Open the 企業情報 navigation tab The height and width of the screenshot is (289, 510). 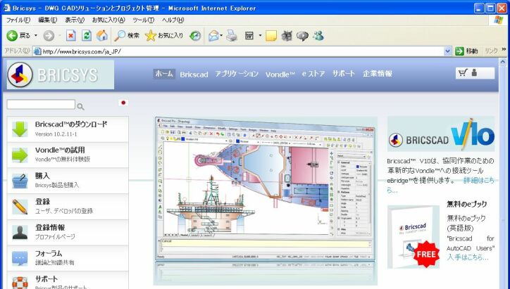[378, 74]
